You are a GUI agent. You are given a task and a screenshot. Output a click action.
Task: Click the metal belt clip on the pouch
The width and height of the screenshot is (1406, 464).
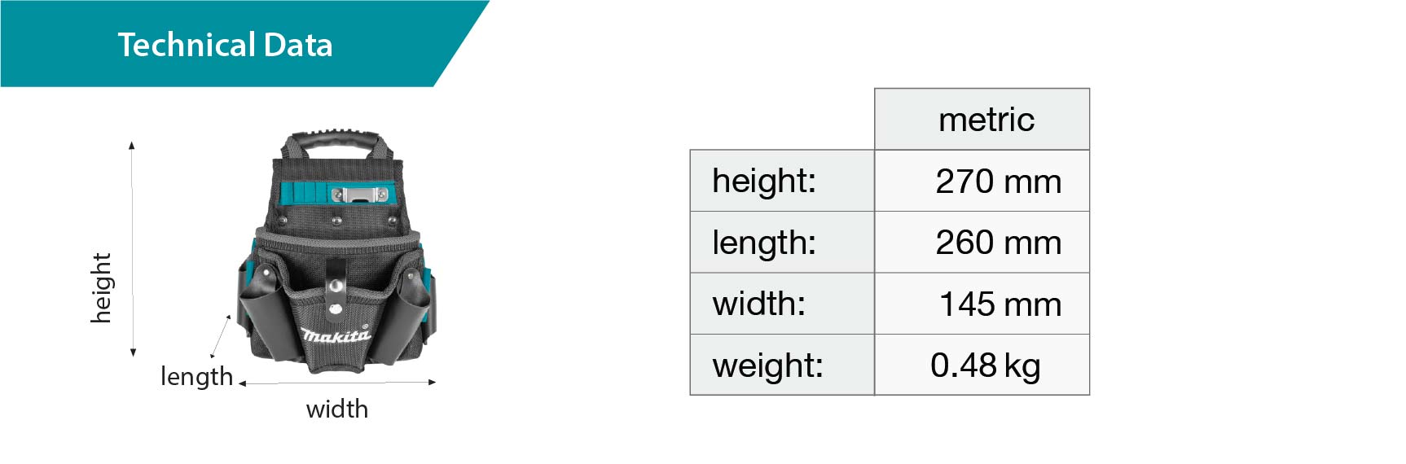point(359,194)
